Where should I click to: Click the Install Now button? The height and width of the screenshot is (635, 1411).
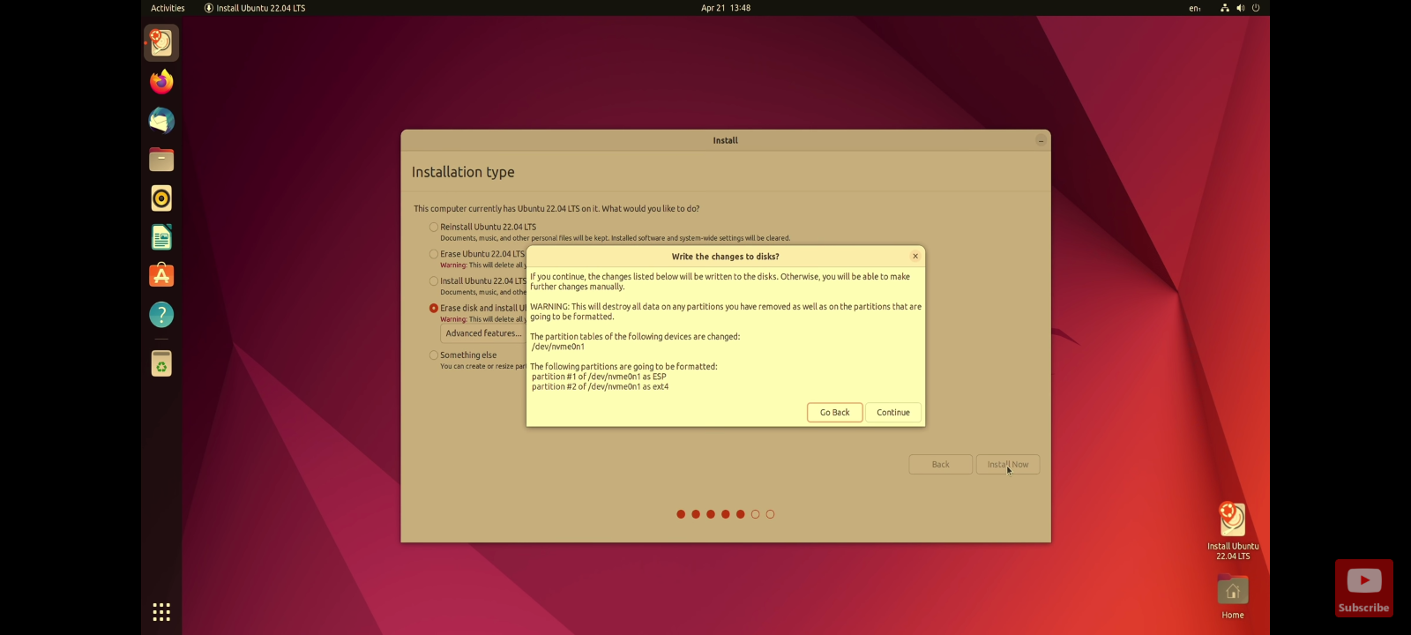[1008, 465]
